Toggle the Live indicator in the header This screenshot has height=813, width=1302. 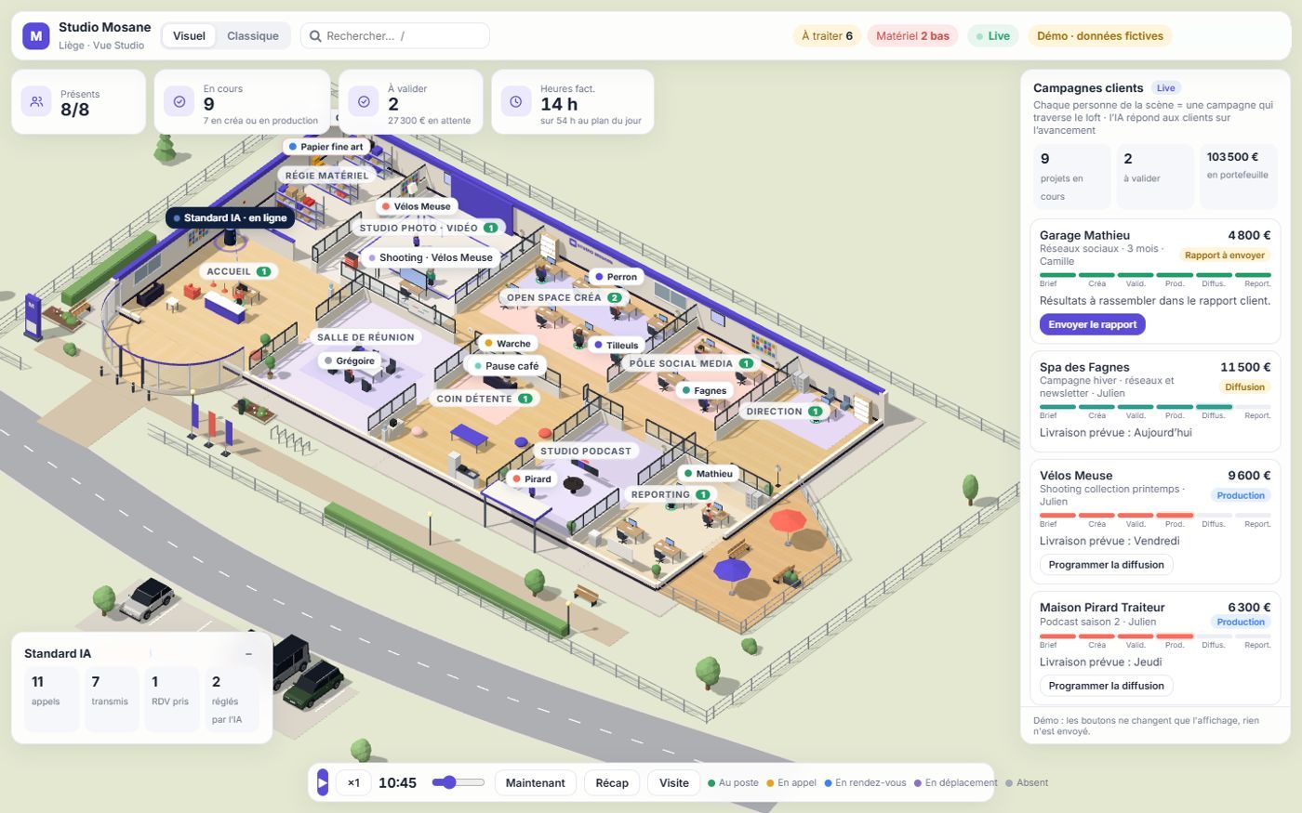[x=992, y=36]
